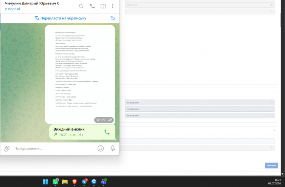
Task: Click the taskbar clock 16:21
Action: coord(278,180)
